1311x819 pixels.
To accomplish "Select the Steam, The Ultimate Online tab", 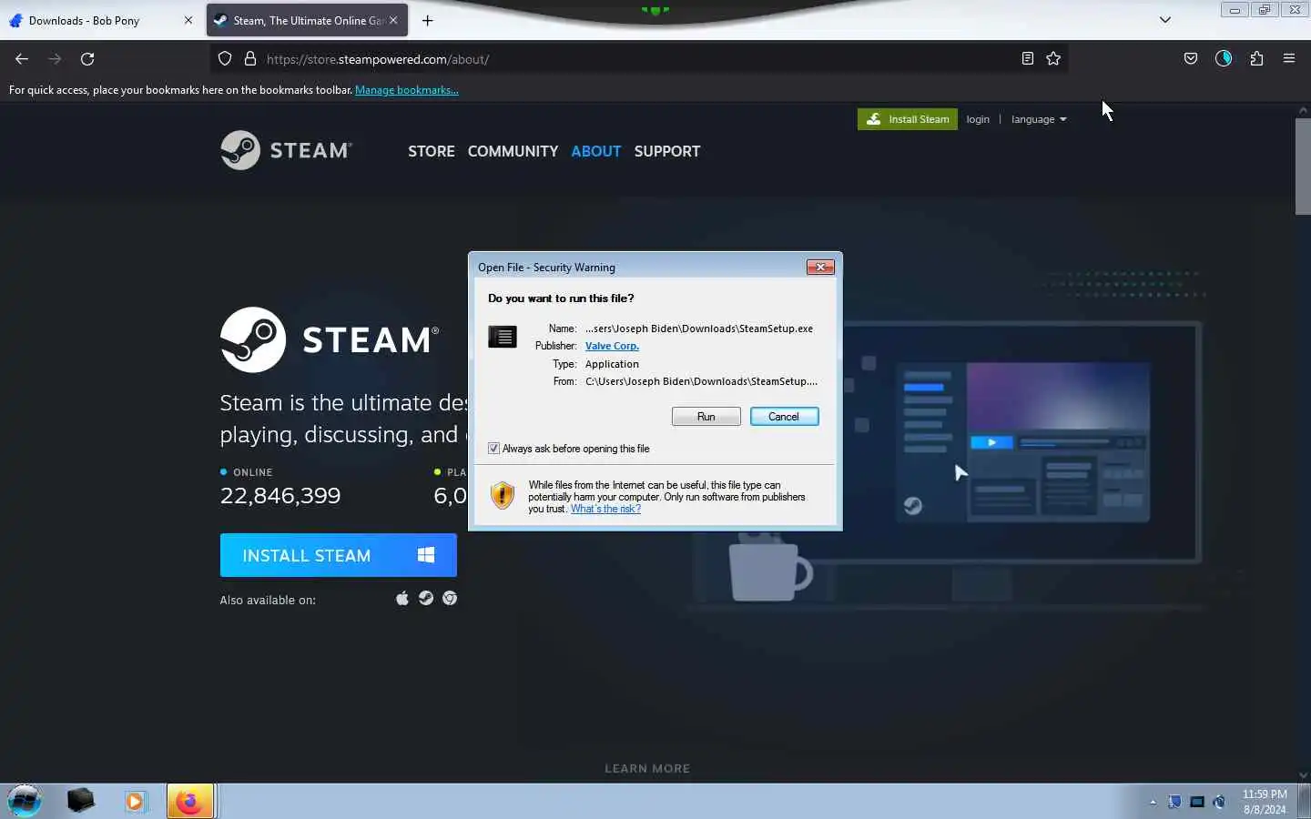I will (x=307, y=20).
